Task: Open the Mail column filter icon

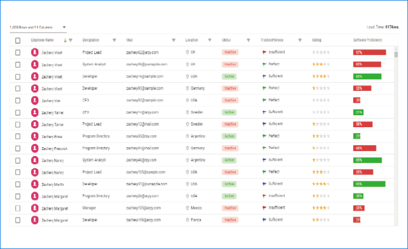Action: click(x=174, y=40)
